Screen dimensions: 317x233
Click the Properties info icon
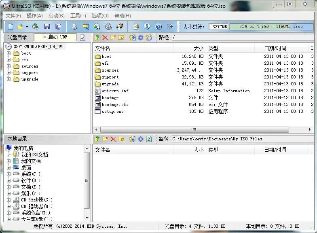pos(147,27)
